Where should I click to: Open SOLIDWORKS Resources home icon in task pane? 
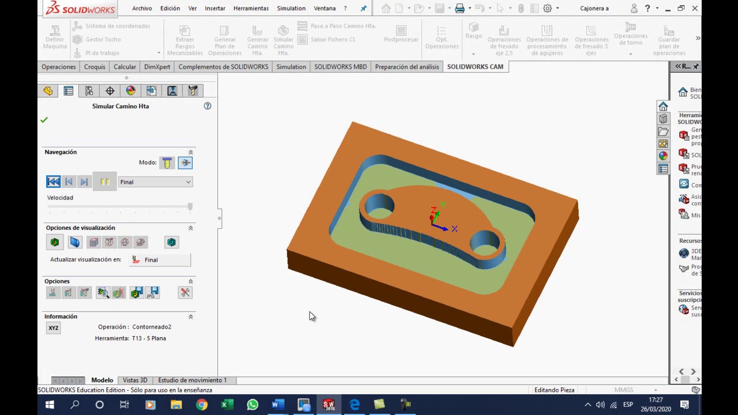pos(663,107)
